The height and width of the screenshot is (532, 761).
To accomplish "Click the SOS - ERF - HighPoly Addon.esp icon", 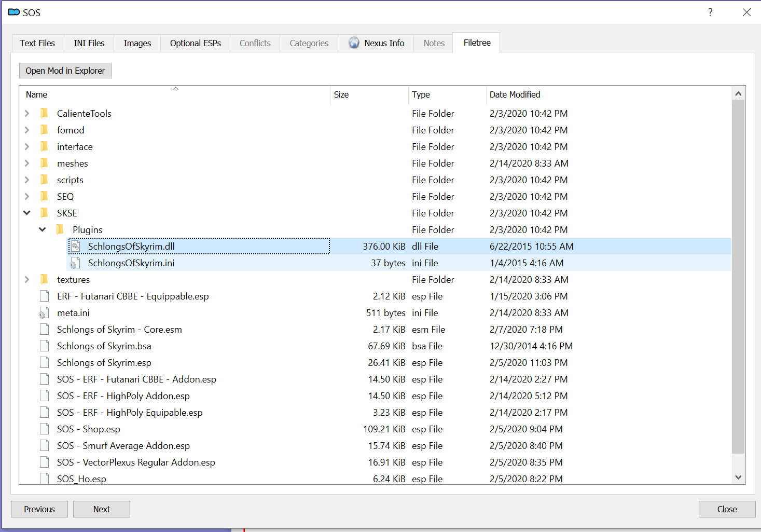I will (x=44, y=395).
